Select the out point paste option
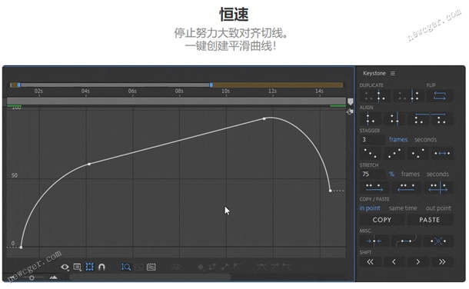469x289 pixels. (438, 208)
